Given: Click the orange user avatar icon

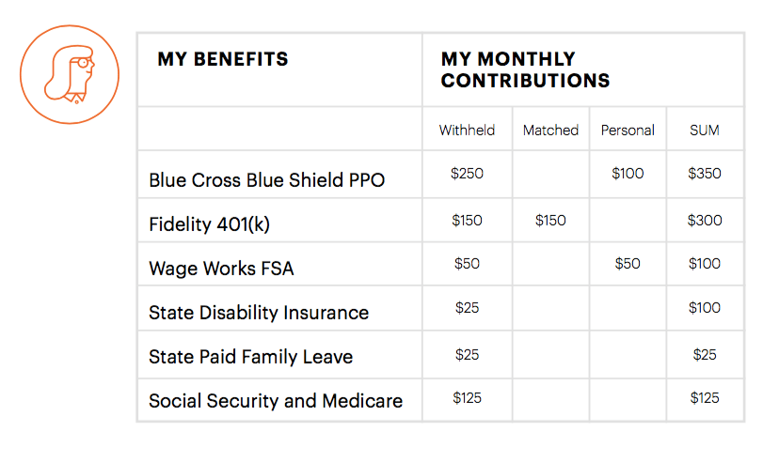Looking at the screenshot, I should (x=70, y=74).
